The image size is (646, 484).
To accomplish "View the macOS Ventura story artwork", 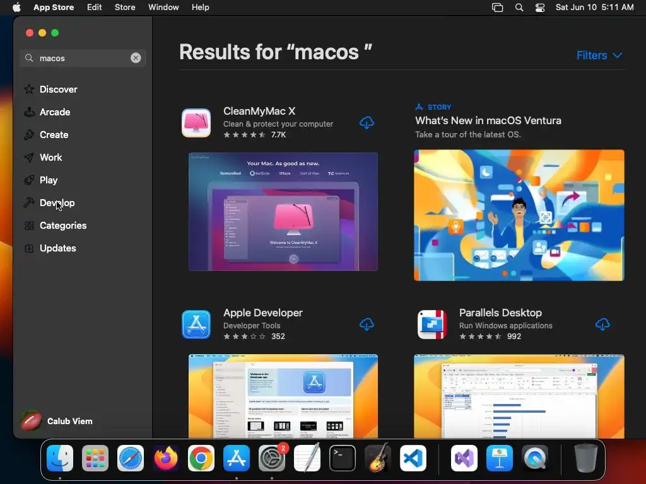I will [519, 216].
